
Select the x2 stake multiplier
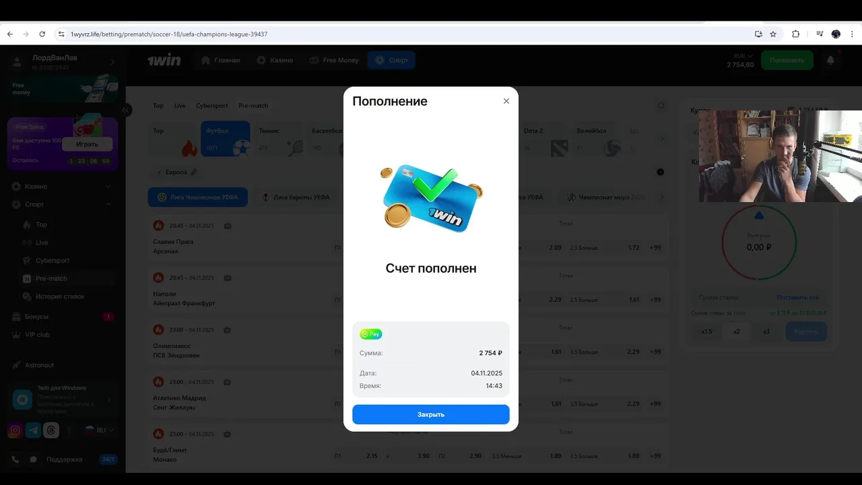[x=737, y=331]
